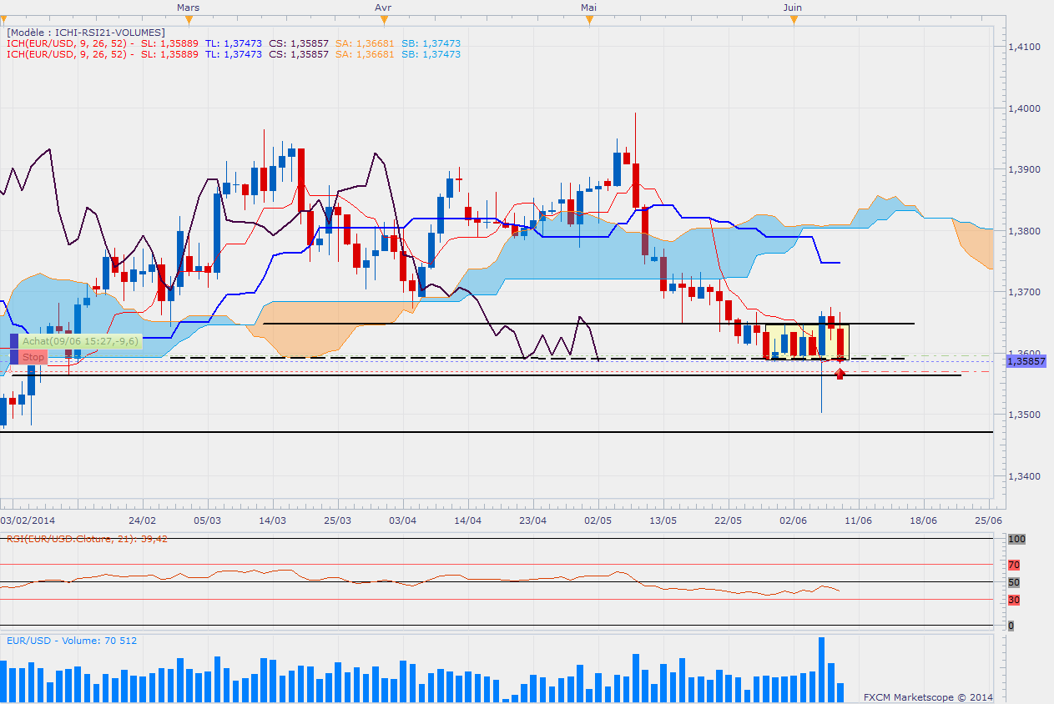Click the "14/04" date label

468,520
